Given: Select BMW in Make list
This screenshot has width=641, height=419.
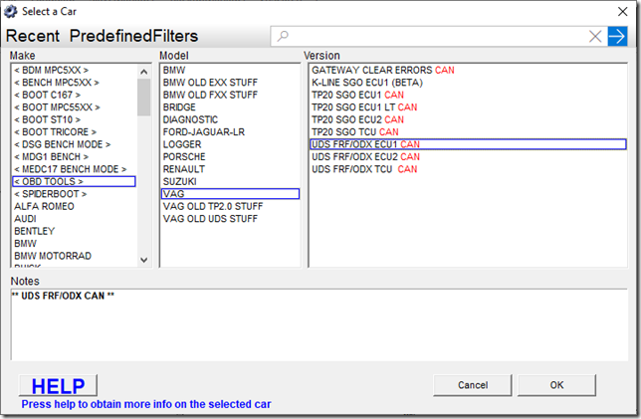Looking at the screenshot, I should [74, 244].
